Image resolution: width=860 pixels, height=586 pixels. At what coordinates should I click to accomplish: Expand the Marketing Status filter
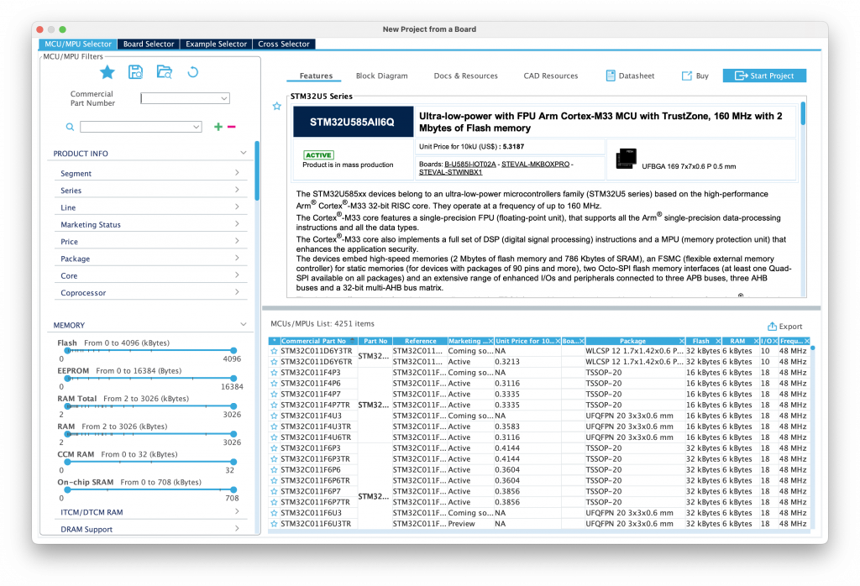[237, 223]
